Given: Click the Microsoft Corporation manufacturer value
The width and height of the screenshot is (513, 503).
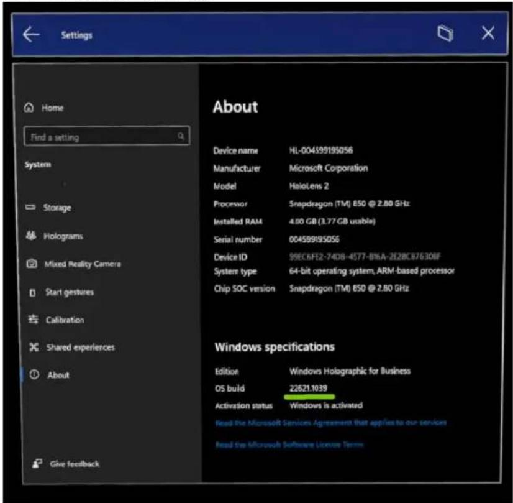Looking at the screenshot, I should coord(328,168).
